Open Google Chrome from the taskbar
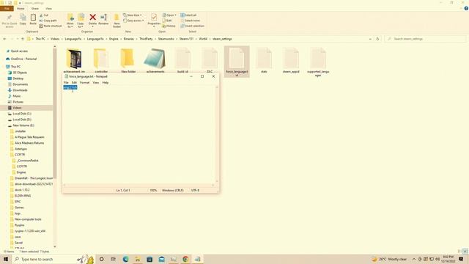Viewport: 469px width, 264px height. pyautogui.click(x=185, y=259)
